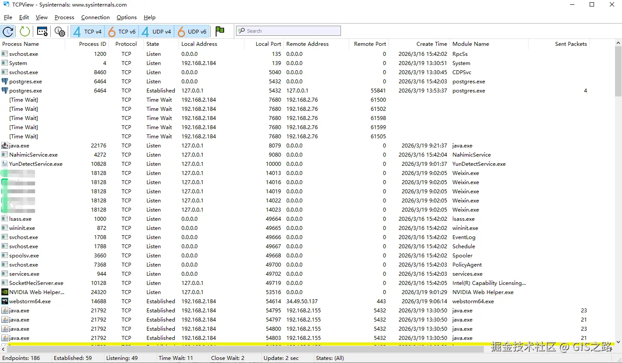Click the System process icon

tap(4, 63)
